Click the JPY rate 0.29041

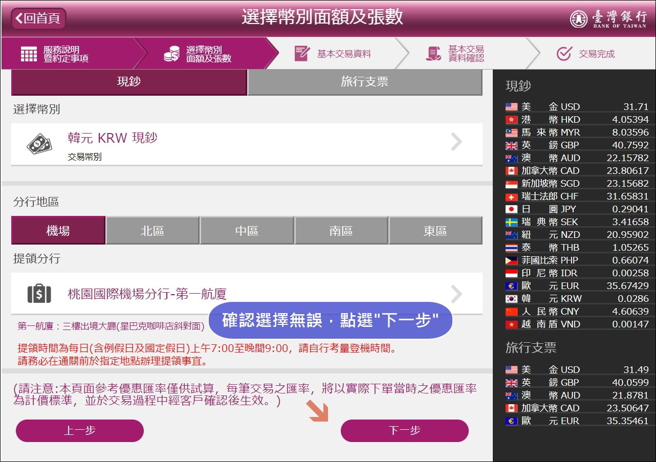(630, 209)
